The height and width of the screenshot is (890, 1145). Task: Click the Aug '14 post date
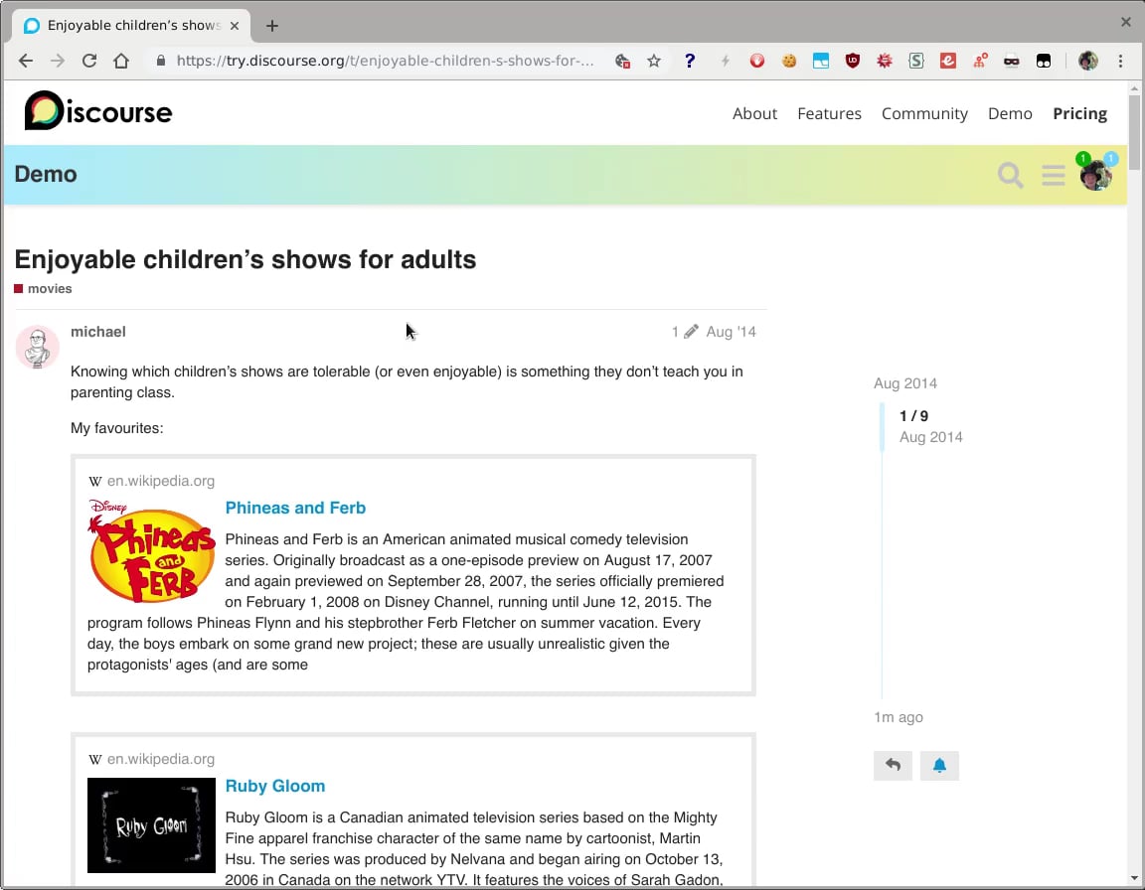[731, 332]
